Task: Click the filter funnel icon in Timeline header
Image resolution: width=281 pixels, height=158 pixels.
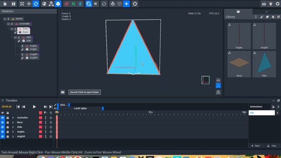Action: pos(45,113)
